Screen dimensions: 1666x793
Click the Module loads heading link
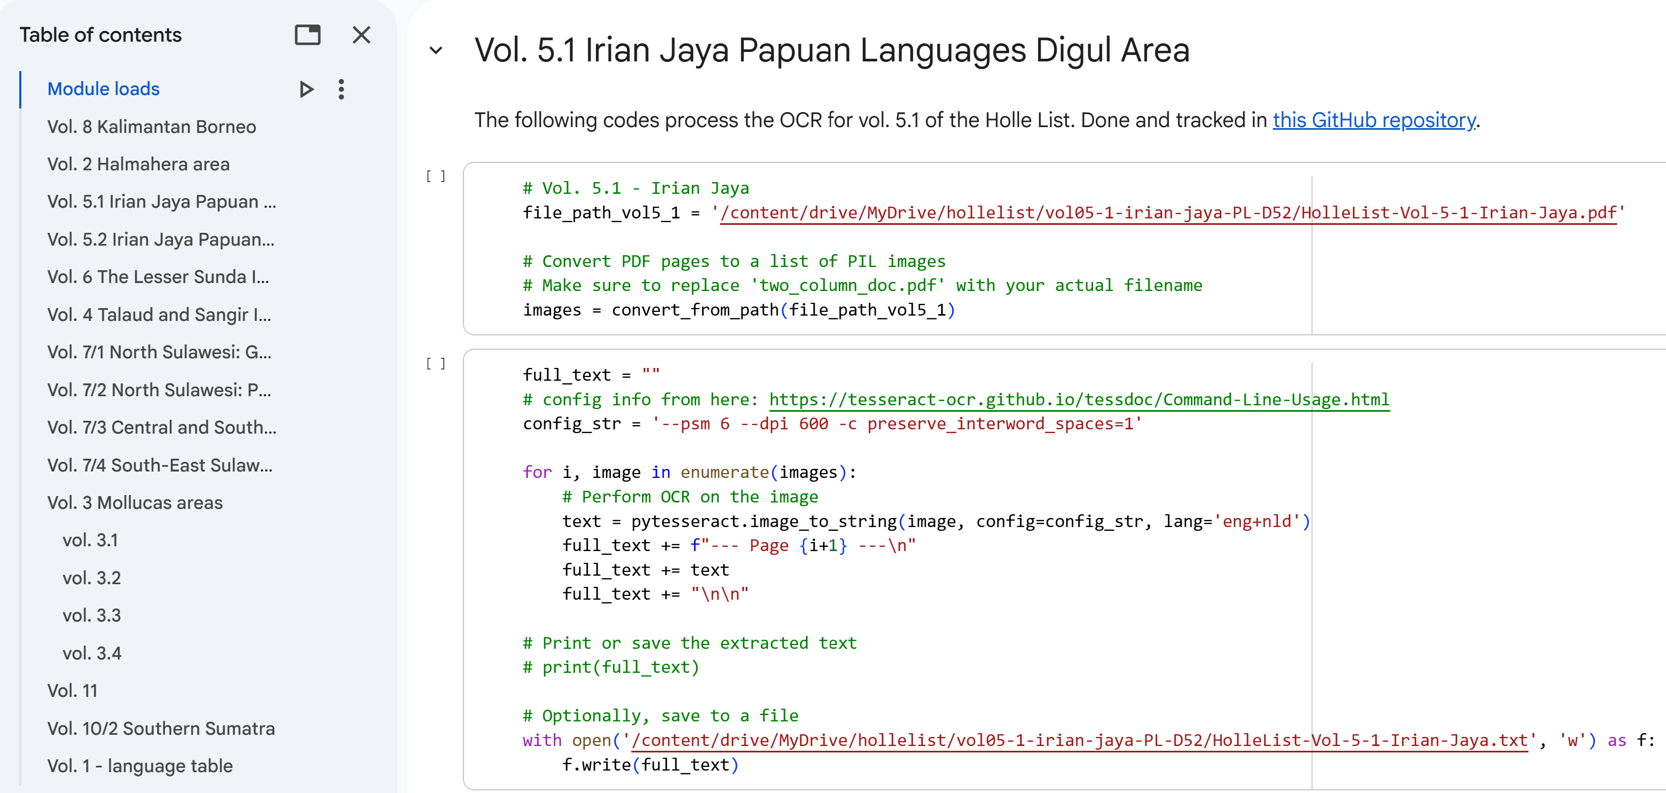coord(104,89)
